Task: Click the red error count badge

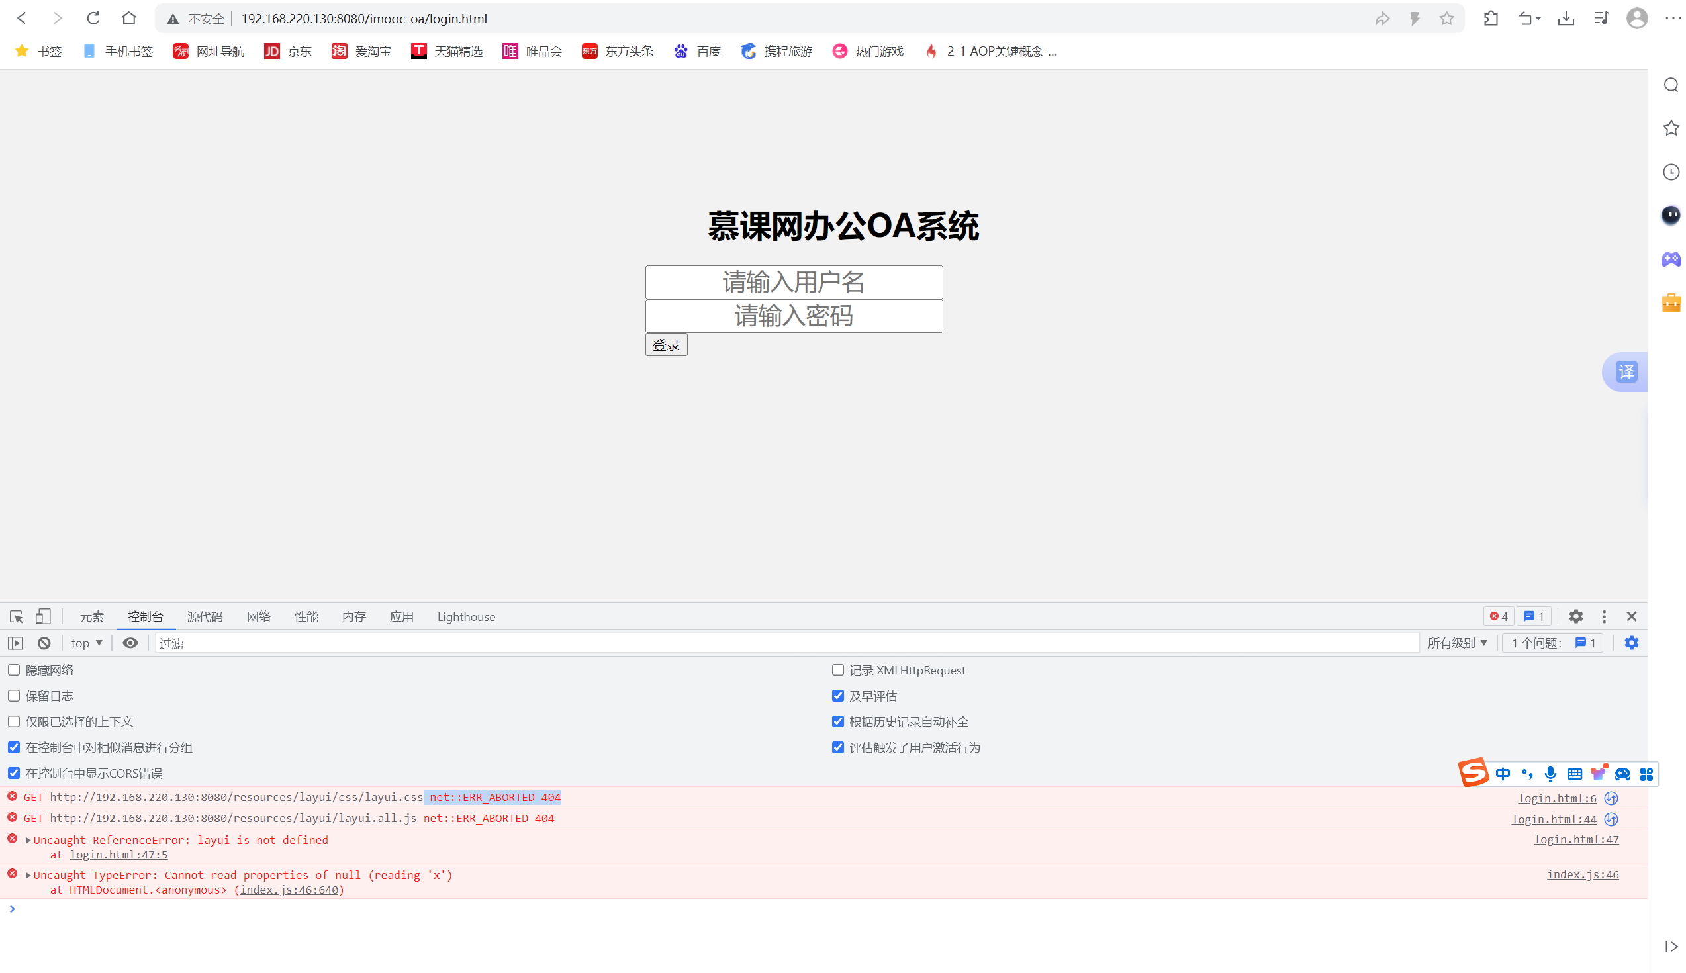Action: 1499,616
